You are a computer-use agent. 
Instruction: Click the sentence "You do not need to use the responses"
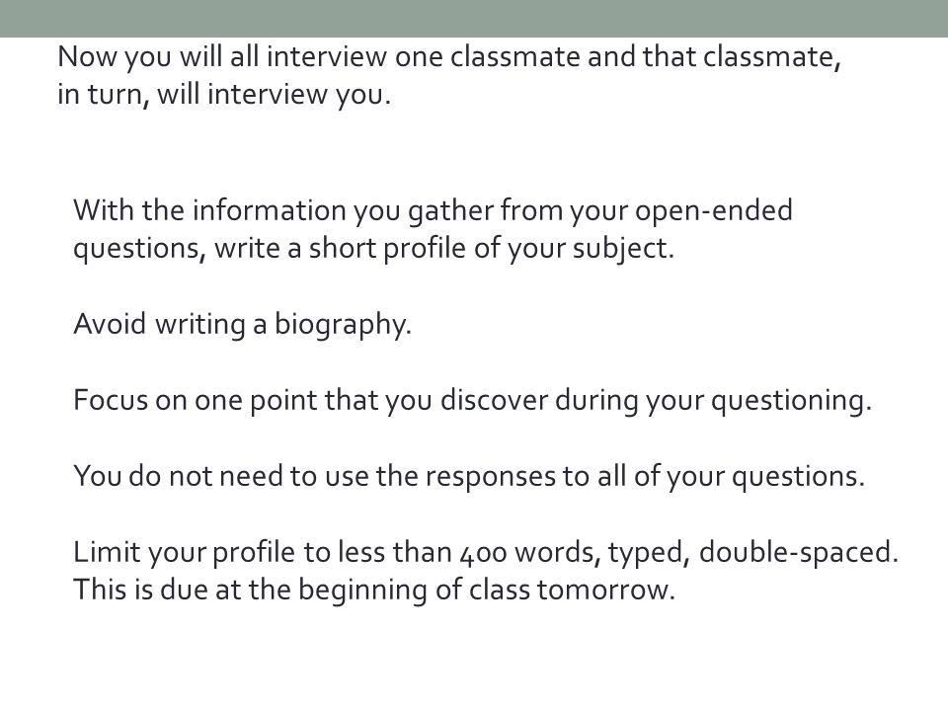coord(469,476)
